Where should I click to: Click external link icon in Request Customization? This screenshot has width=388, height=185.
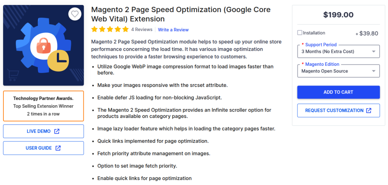point(369,110)
